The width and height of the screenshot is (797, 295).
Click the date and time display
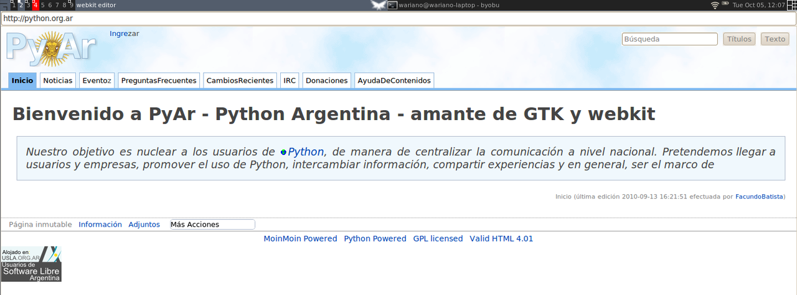(759, 5)
